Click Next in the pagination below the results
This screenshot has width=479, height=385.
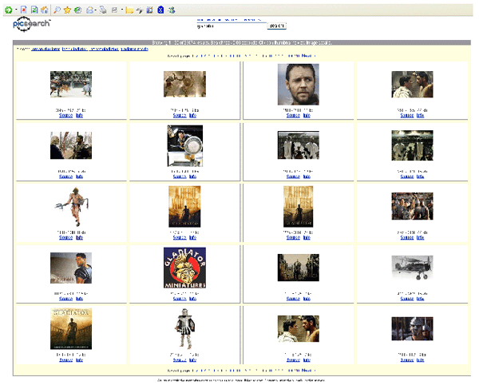(x=307, y=371)
